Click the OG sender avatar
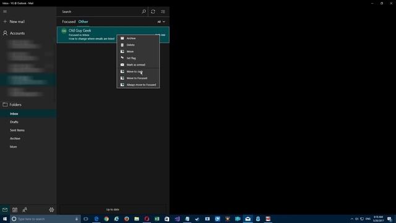The width and height of the screenshot is (396, 223). [64, 31]
